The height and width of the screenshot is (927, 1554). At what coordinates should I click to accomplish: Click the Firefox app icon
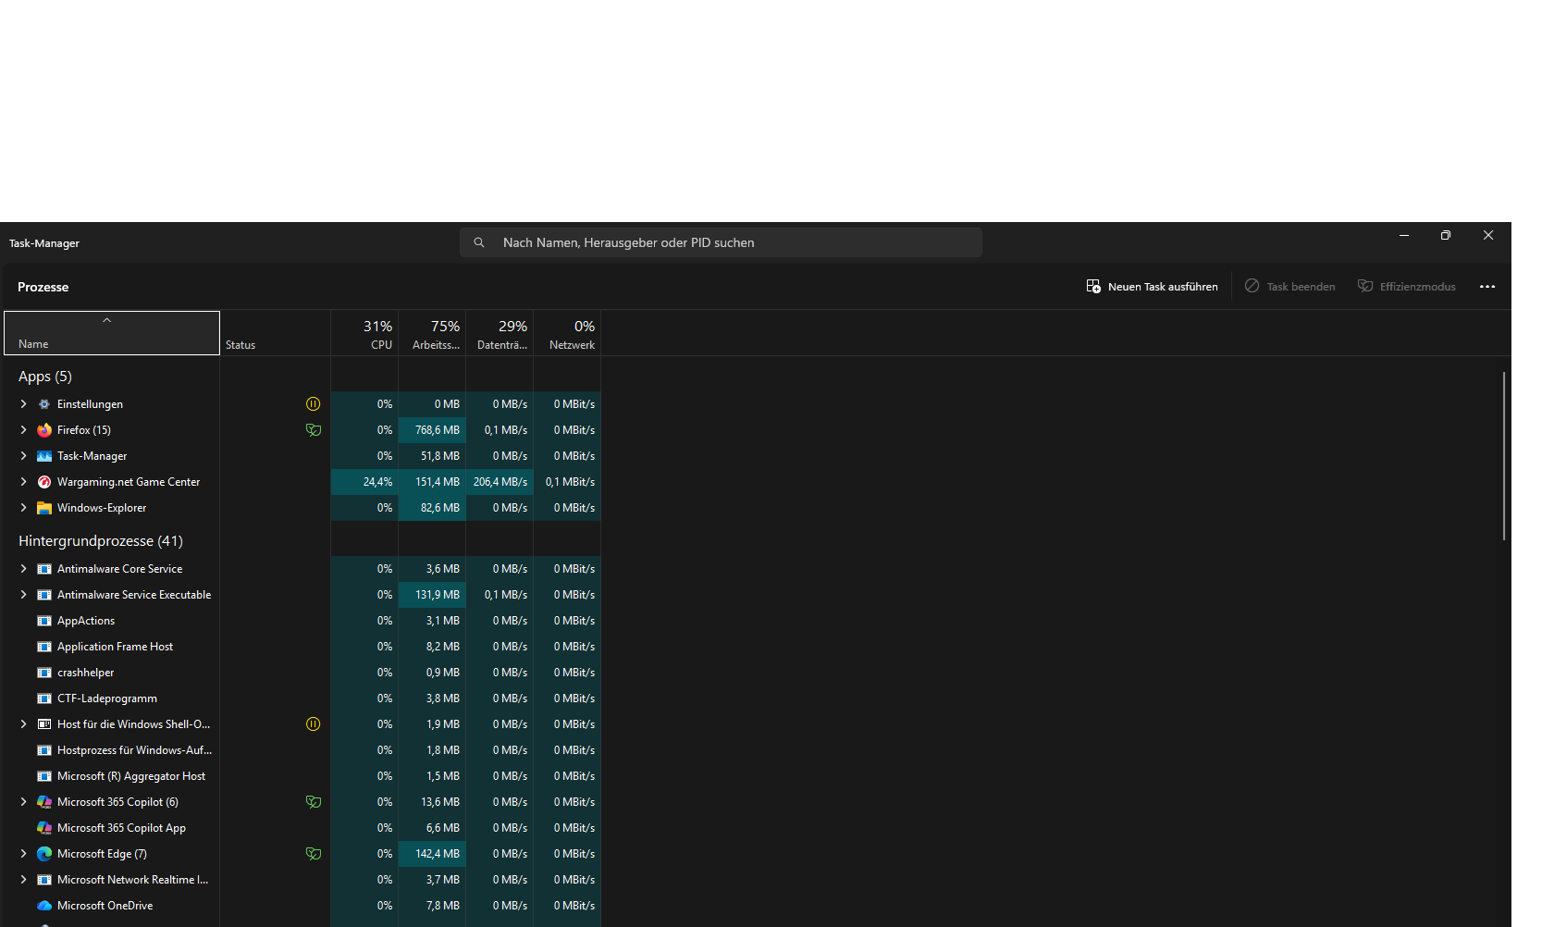pyautogui.click(x=44, y=430)
